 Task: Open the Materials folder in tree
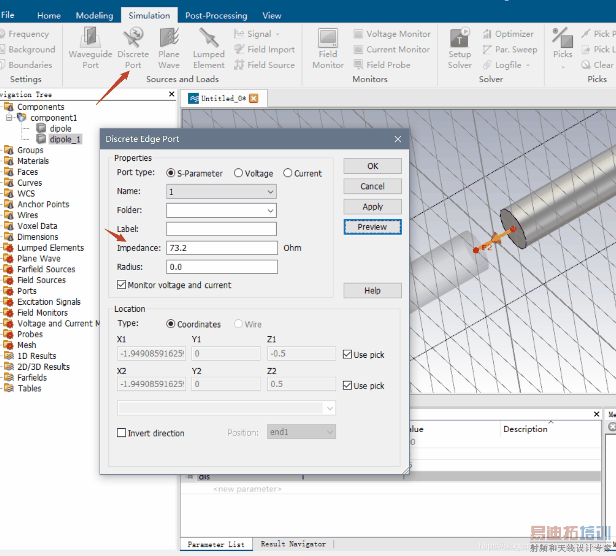tap(33, 161)
